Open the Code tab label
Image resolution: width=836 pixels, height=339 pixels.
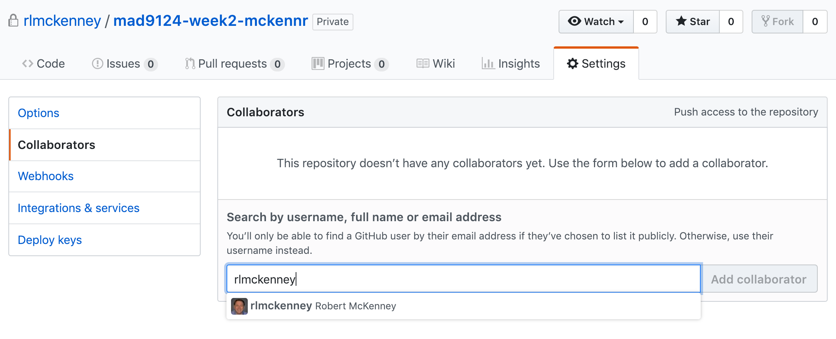click(x=51, y=63)
